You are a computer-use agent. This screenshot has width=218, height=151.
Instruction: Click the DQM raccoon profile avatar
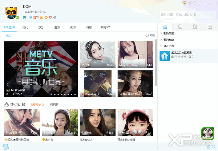point(11,12)
